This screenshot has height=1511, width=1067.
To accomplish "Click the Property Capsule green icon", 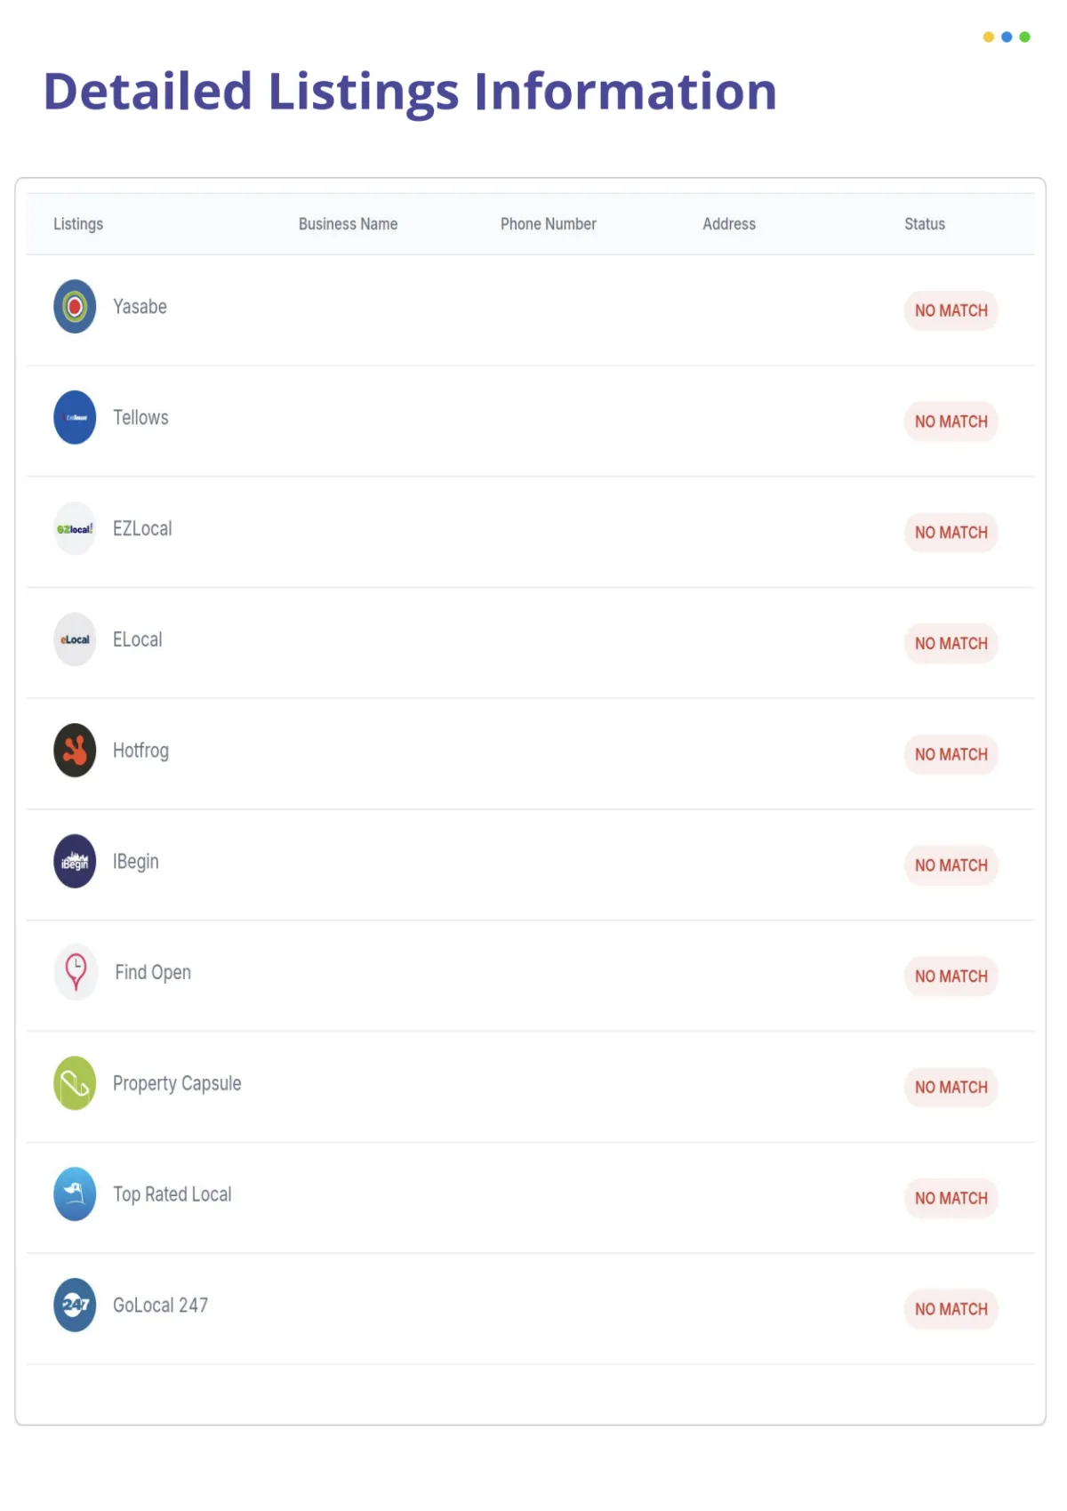I will [75, 1083].
